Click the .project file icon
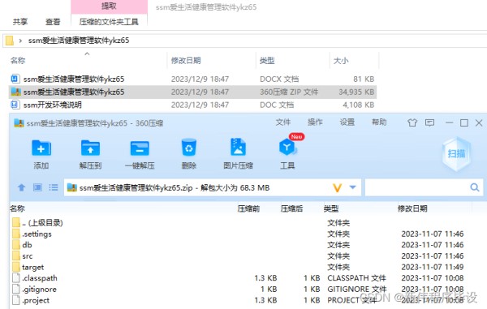Viewport: 487px width, 309px height. point(16,300)
